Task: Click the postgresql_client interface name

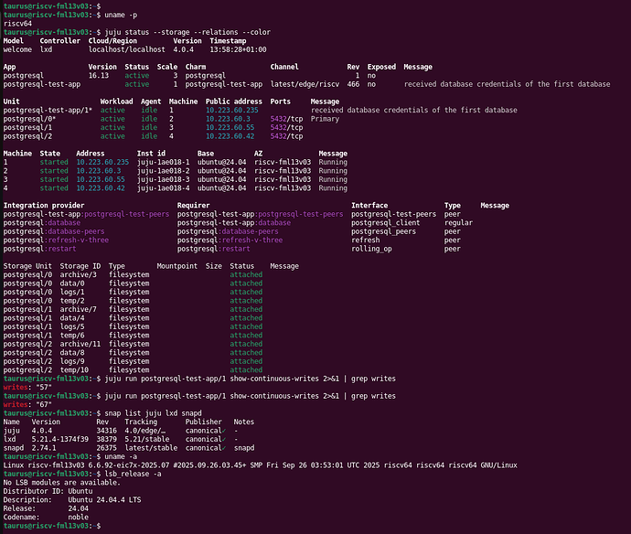Action: (x=385, y=222)
